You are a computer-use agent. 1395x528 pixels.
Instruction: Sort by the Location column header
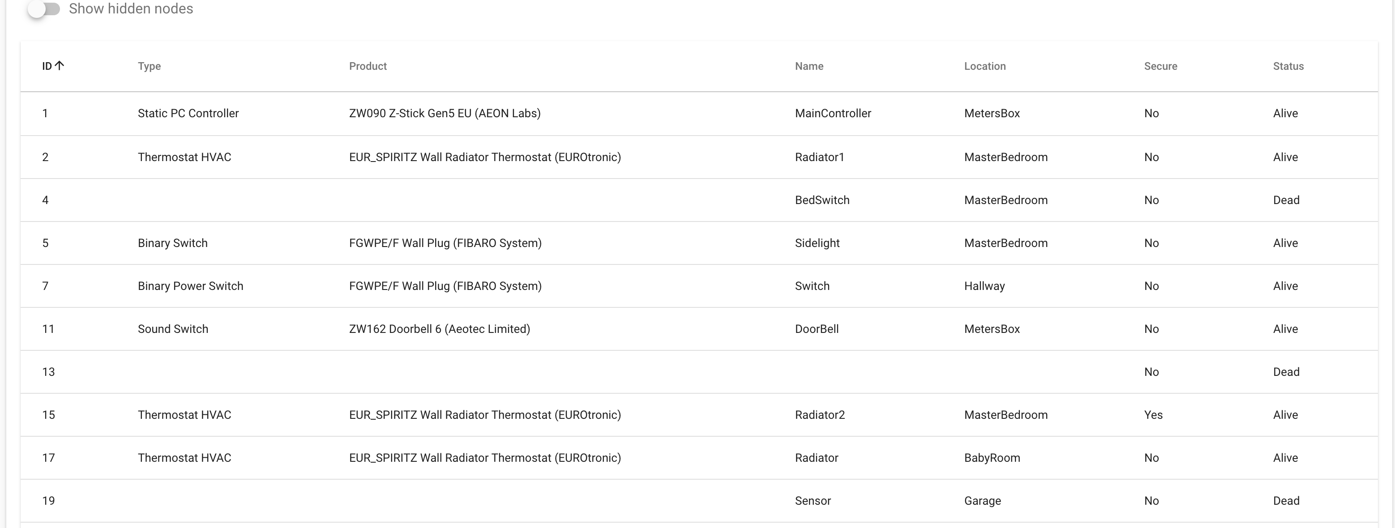pos(984,66)
